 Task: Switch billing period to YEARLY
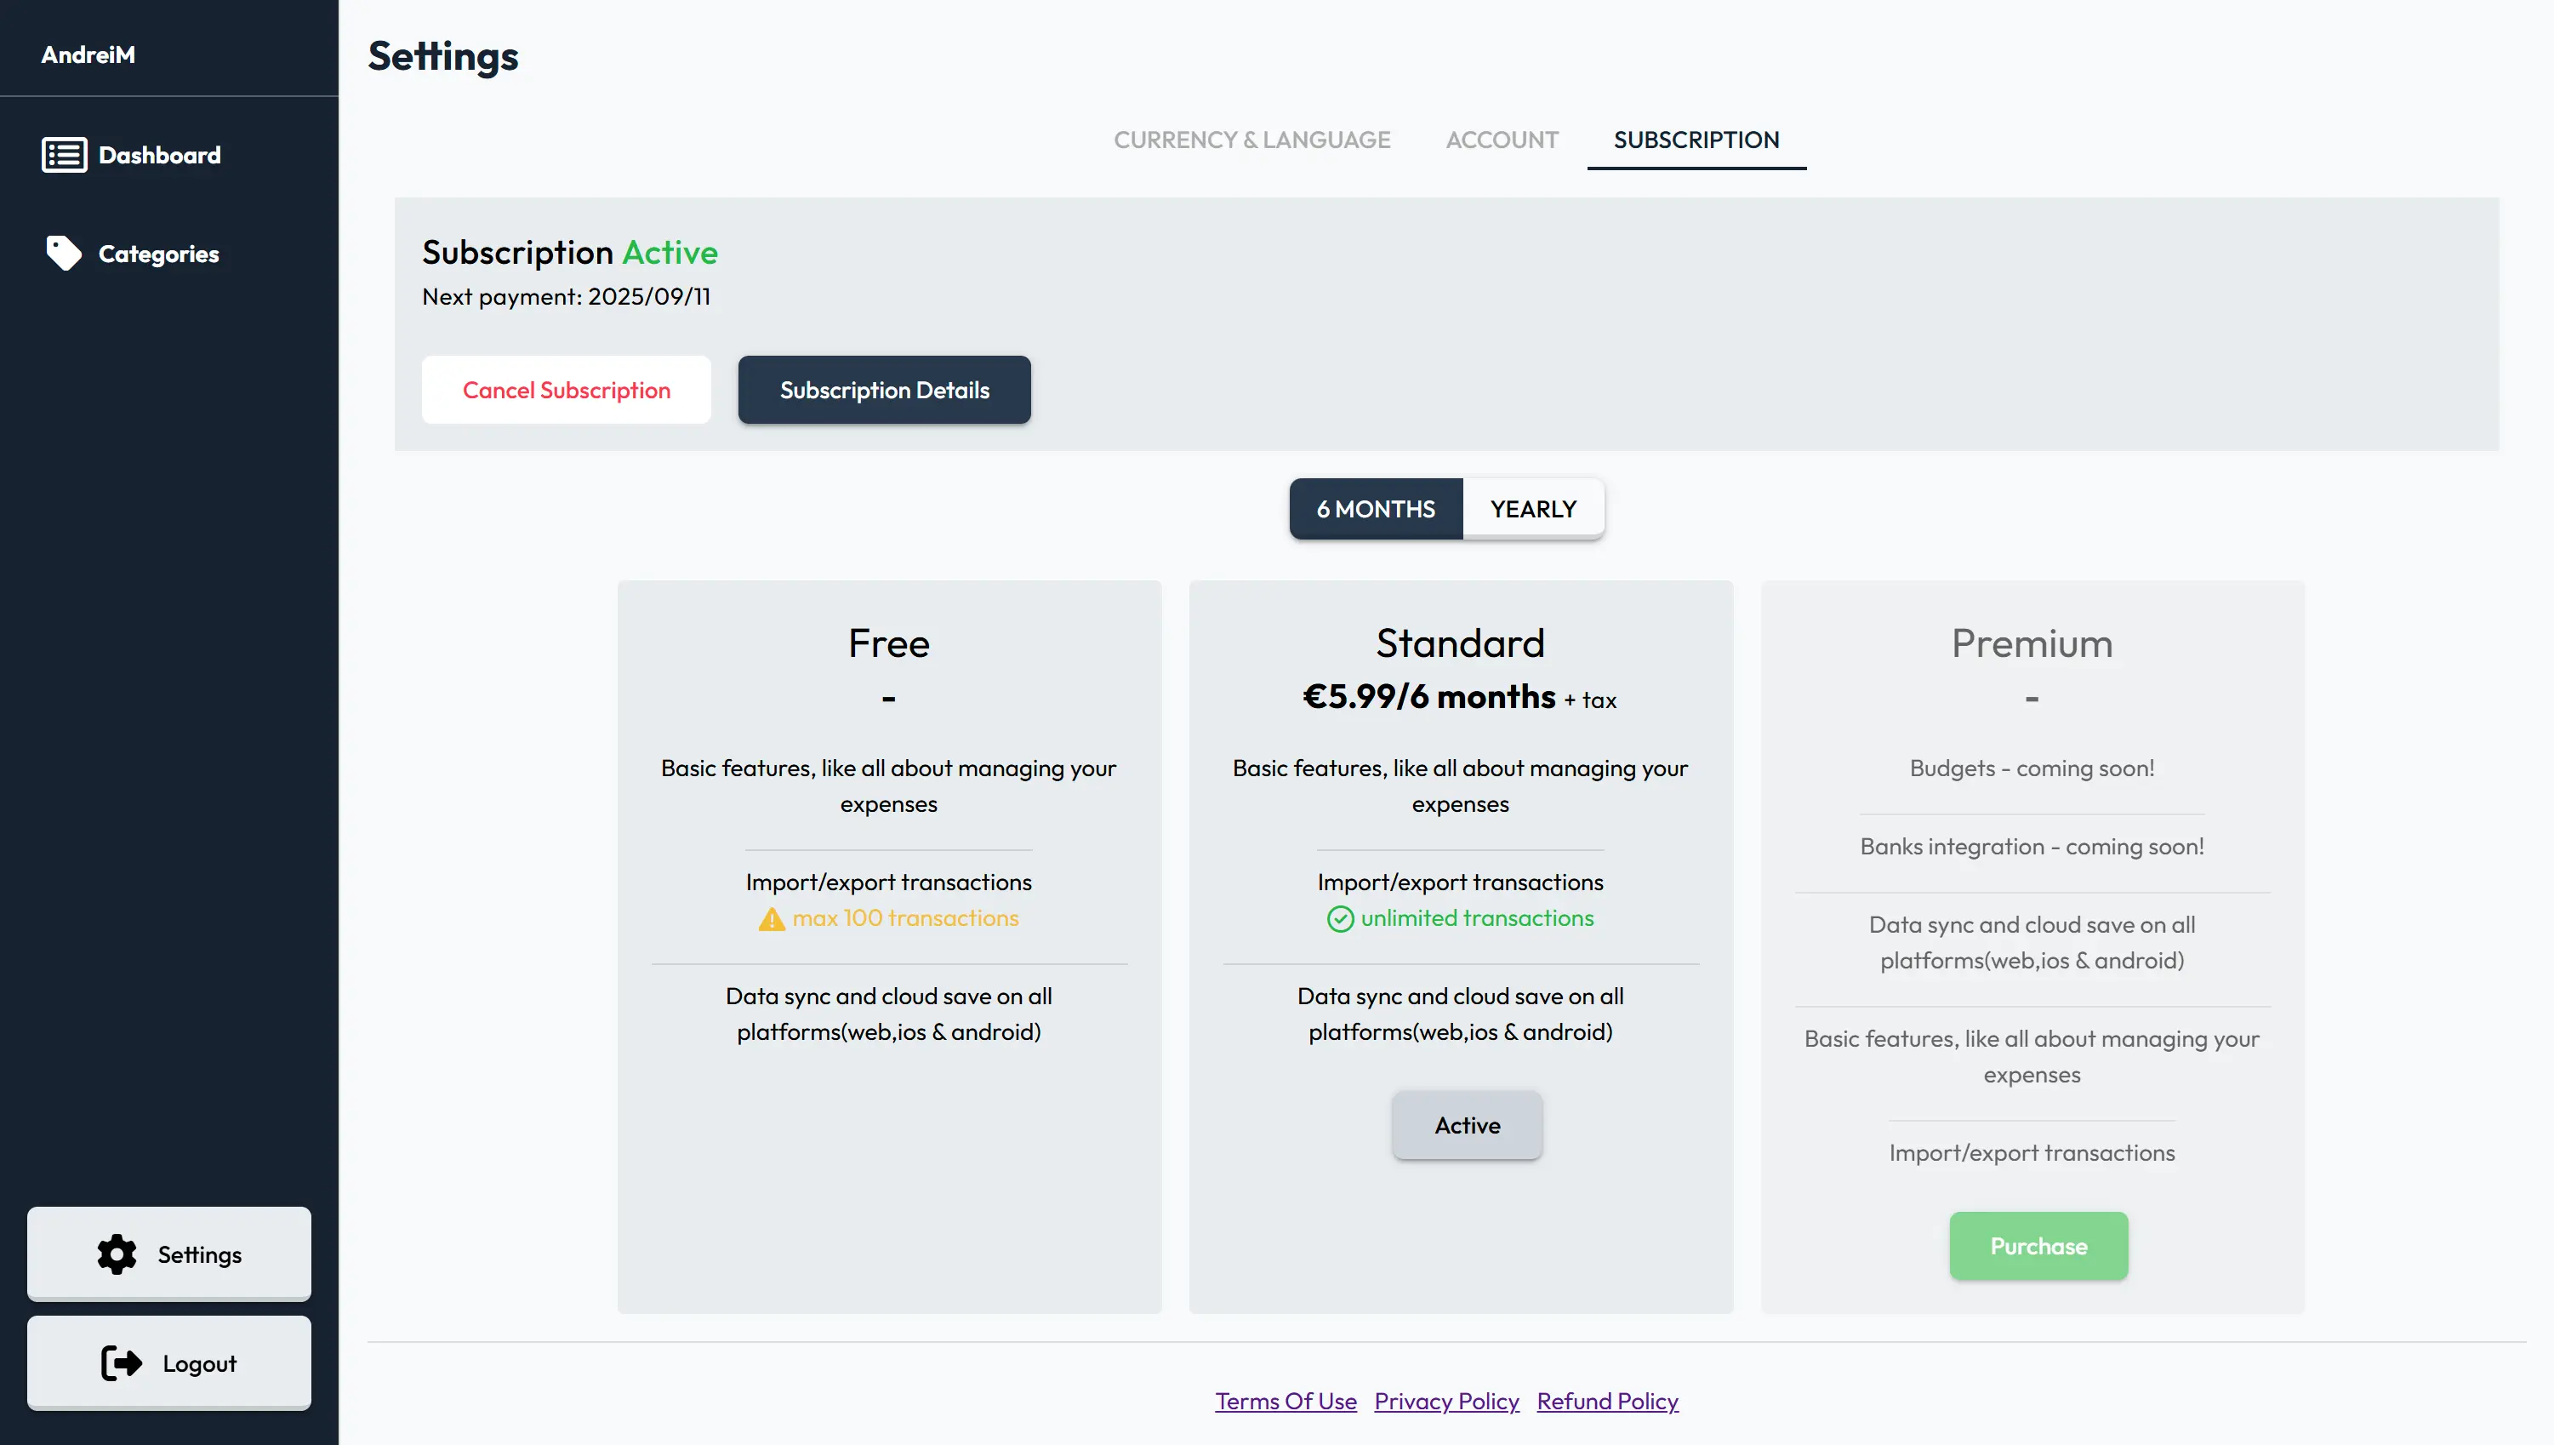point(1532,509)
